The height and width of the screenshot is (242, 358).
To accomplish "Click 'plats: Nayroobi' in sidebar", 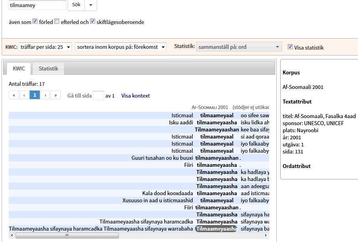I will click(300, 130).
